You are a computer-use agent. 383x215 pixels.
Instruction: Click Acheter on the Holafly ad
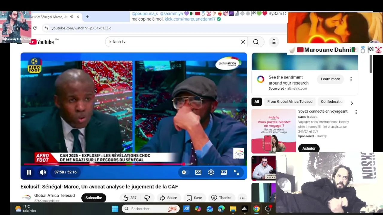(x=309, y=148)
